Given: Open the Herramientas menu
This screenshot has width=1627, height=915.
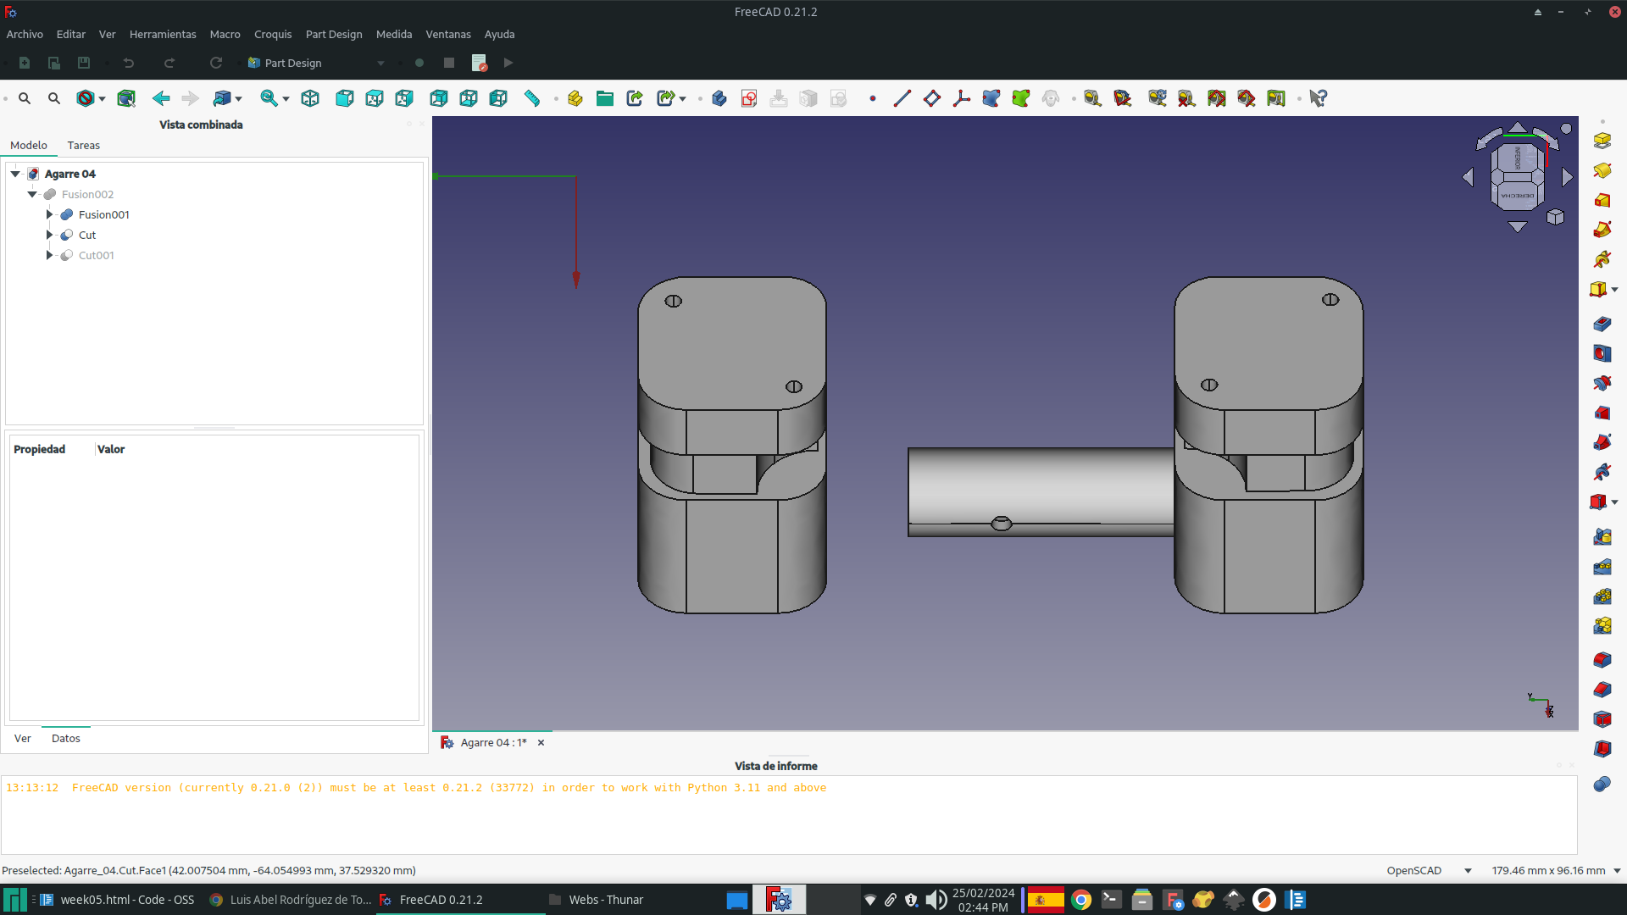Looking at the screenshot, I should point(163,34).
